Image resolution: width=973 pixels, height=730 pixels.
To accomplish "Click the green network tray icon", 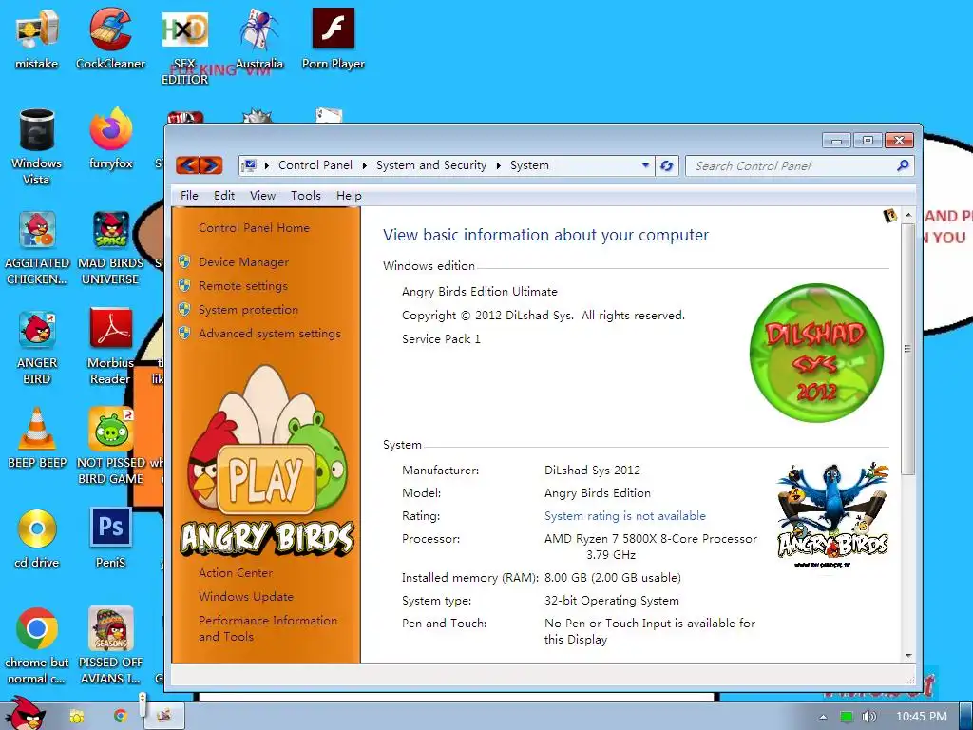I will pos(846,717).
